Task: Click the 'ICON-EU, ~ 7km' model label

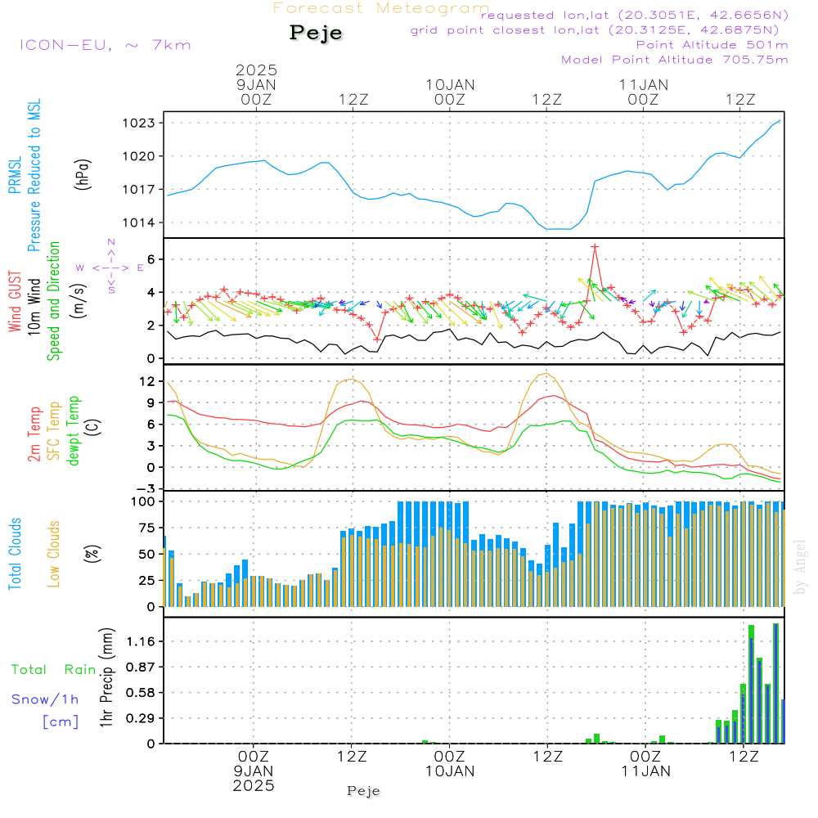Action: tap(106, 45)
